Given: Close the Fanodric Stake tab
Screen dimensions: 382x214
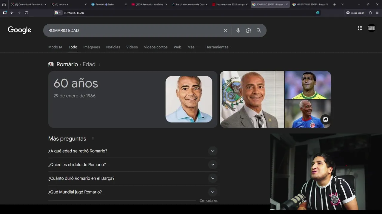Looking at the screenshot, I should click(x=126, y=4).
